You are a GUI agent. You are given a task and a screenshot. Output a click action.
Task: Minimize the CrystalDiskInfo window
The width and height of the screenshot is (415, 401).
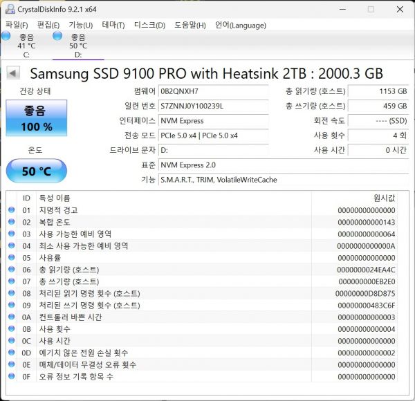click(x=343, y=9)
